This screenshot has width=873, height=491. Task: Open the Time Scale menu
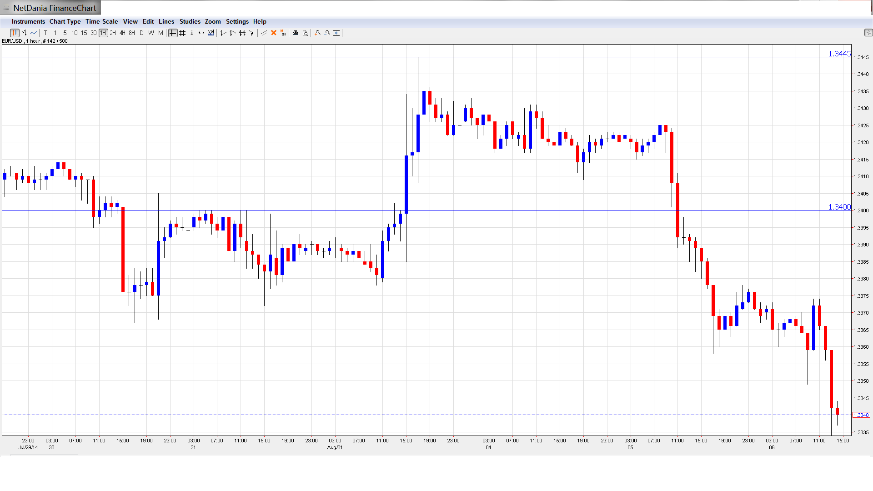tap(101, 21)
